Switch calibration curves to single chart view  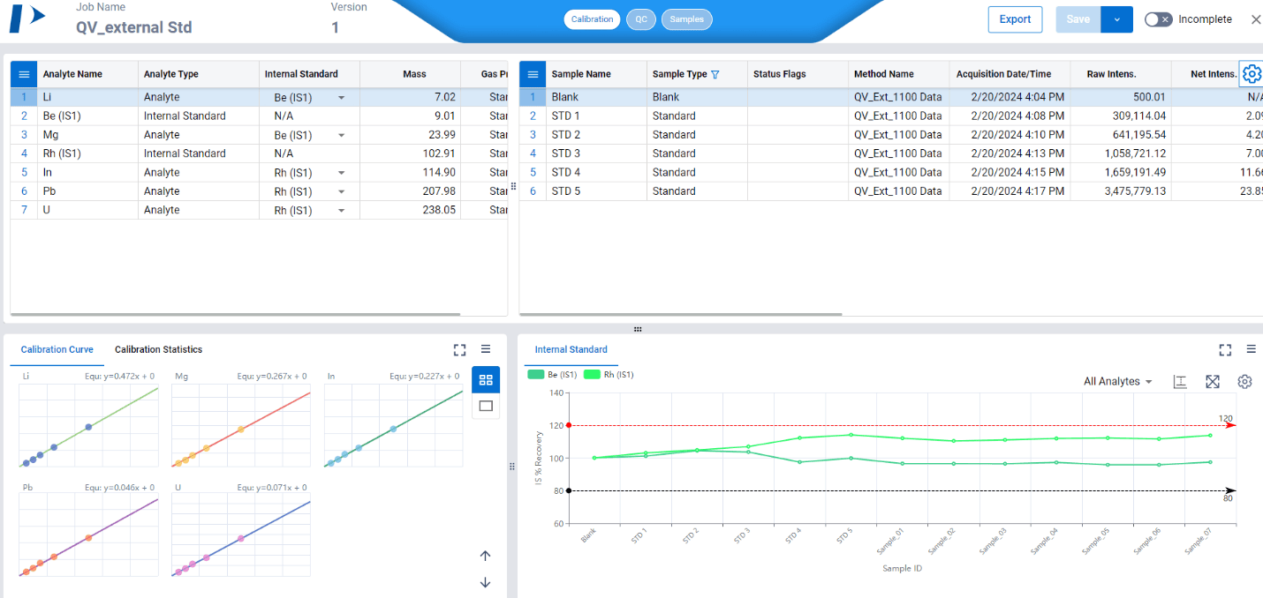tap(485, 406)
